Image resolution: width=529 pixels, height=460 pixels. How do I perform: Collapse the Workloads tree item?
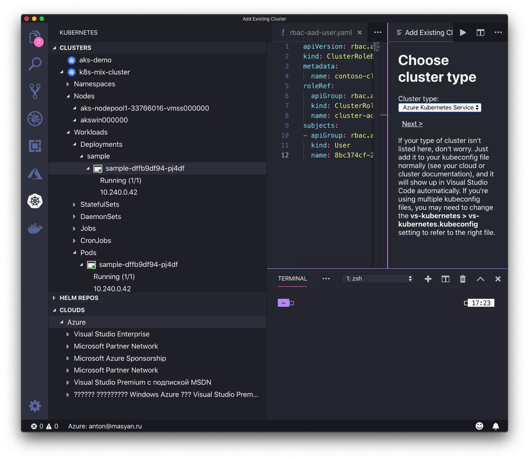[68, 132]
